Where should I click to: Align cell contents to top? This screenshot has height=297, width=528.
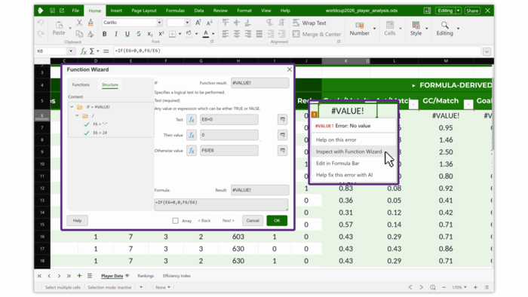(226, 23)
